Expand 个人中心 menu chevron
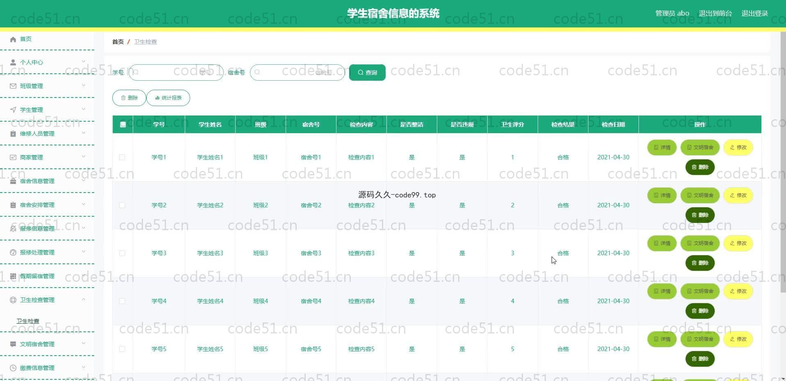Viewport: 786px width, 381px height. (84, 62)
